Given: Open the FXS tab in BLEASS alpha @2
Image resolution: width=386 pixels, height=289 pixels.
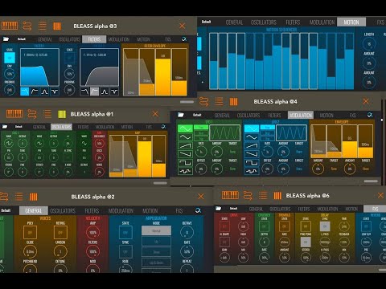Looking at the screenshot, I should click(x=179, y=211).
